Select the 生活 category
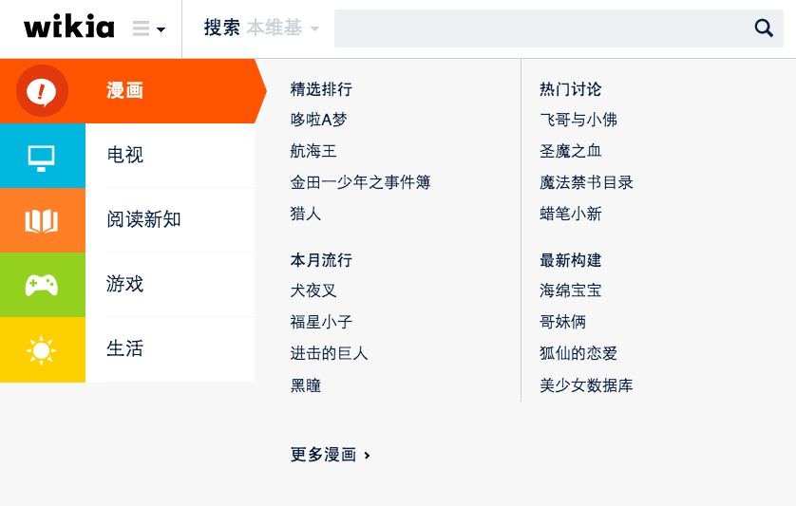Viewport: 796px width, 506px height. coord(124,348)
